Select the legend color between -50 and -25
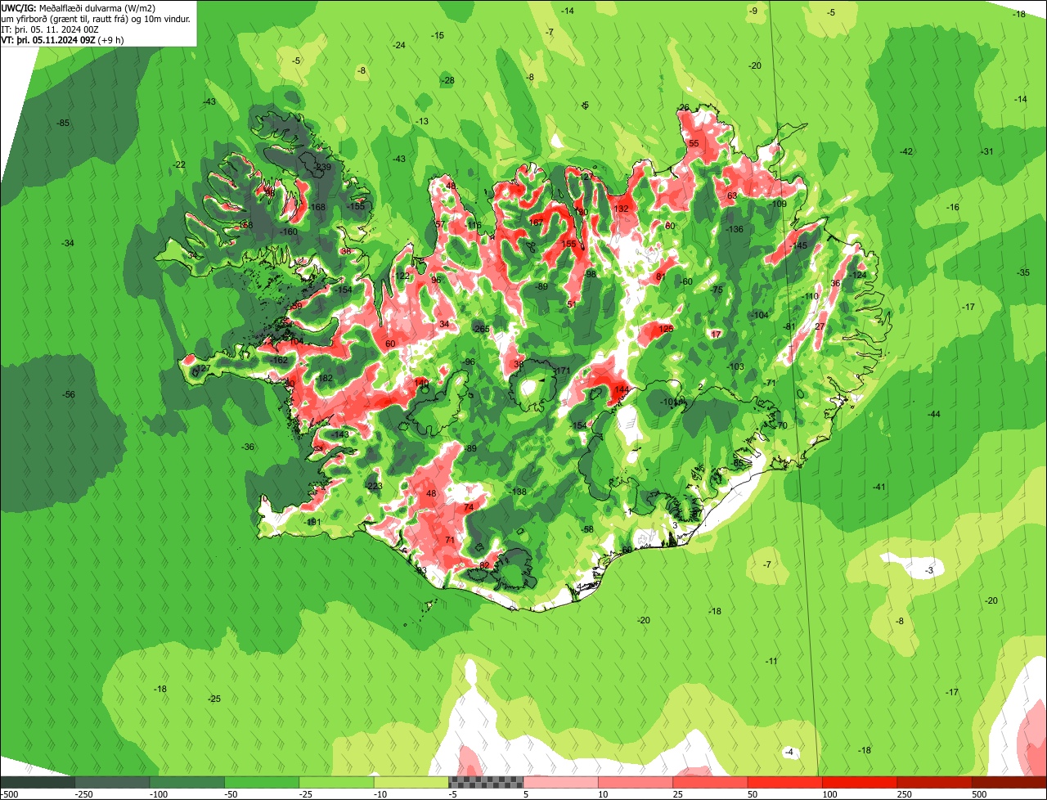The width and height of the screenshot is (1047, 800). coord(262,781)
